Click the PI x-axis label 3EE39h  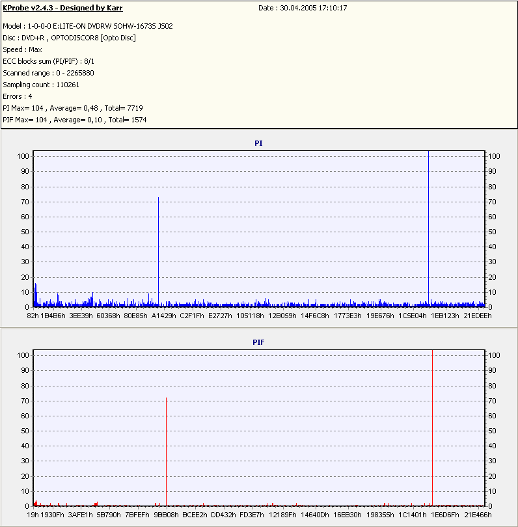(x=81, y=316)
